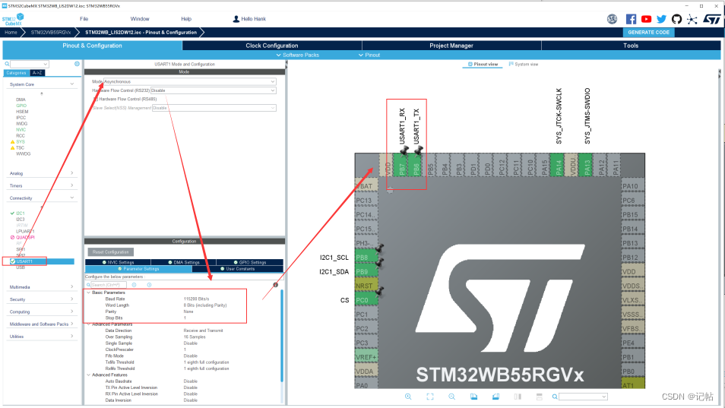Open the Mode dropdown set to Asynchronous
725x408 pixels.
[x=189, y=81]
